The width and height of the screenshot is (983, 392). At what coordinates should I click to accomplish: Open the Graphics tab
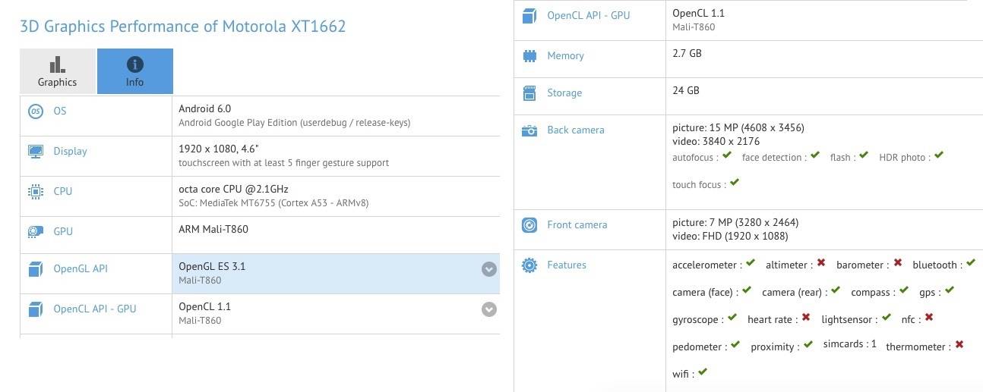click(58, 71)
